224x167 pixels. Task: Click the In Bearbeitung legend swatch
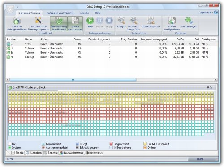coord(111,147)
